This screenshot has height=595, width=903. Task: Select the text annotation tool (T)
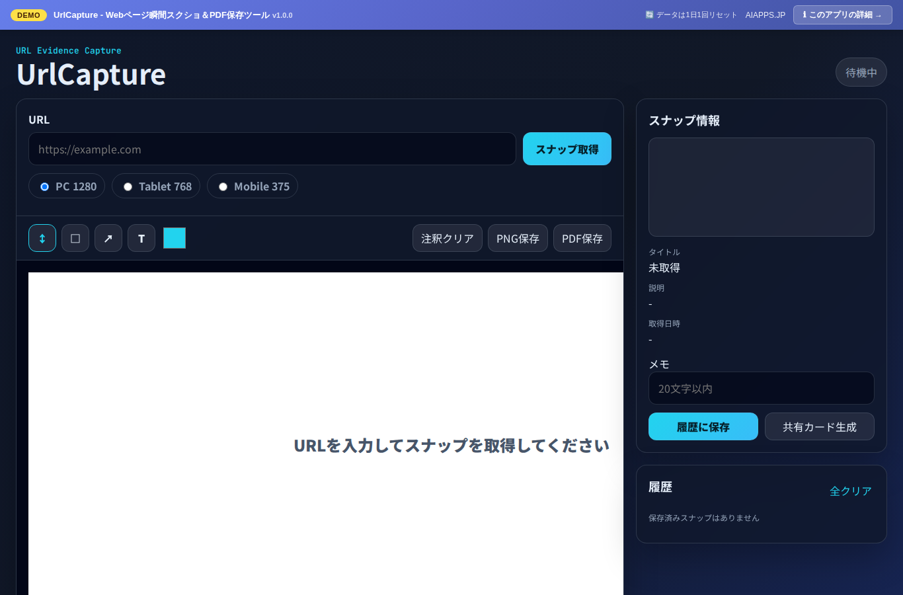[x=141, y=238]
